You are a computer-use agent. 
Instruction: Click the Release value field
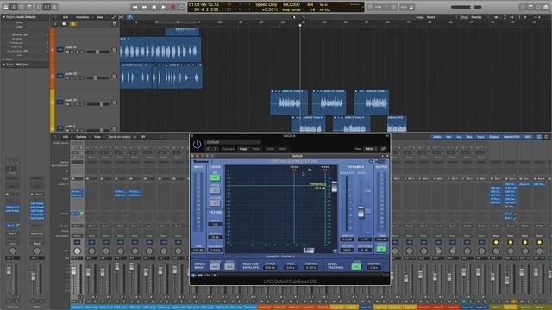(310, 268)
